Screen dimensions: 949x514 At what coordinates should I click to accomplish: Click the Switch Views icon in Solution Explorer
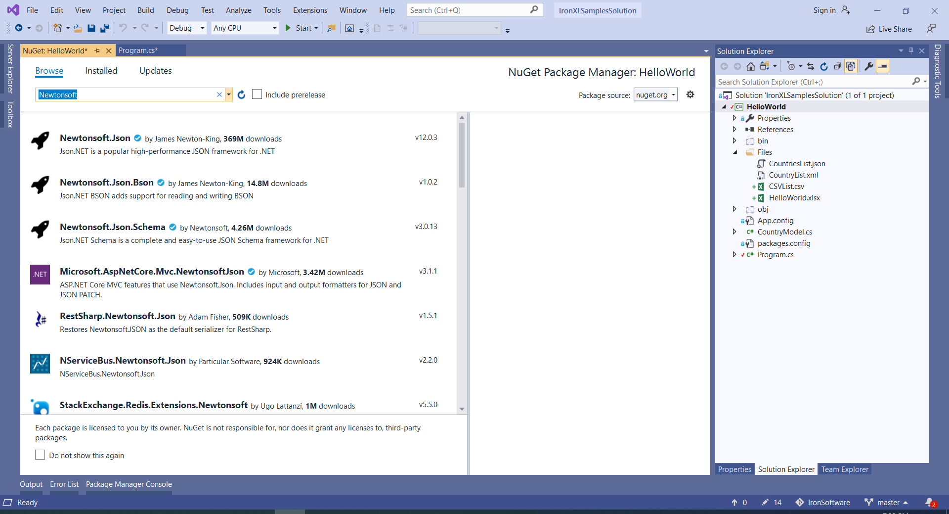coord(765,66)
